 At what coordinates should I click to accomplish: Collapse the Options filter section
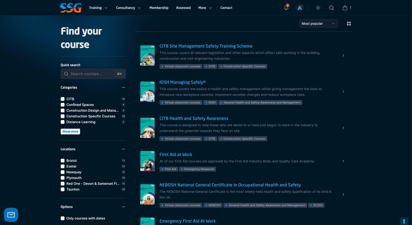click(x=123, y=207)
